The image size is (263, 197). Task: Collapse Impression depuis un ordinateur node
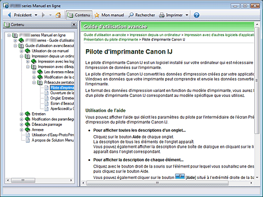click(21, 56)
